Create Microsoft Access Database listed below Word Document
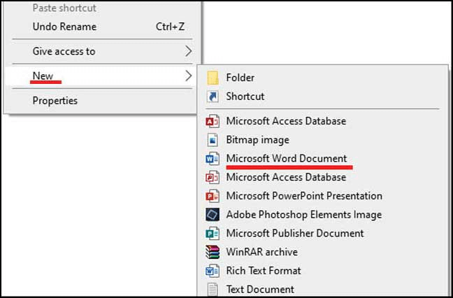The width and height of the screenshot is (453, 298). (x=322, y=177)
